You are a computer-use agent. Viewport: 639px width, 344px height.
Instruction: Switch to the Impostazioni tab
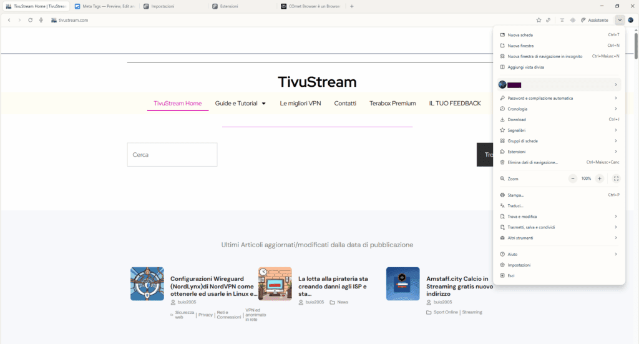point(173,6)
